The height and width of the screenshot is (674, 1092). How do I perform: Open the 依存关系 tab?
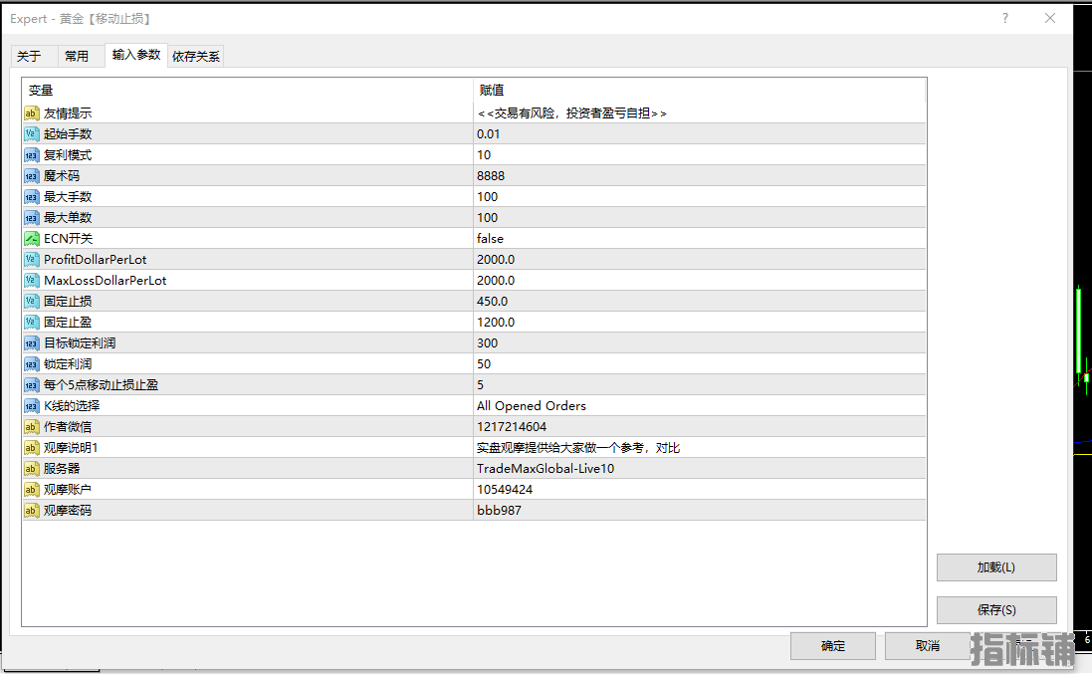pos(196,56)
